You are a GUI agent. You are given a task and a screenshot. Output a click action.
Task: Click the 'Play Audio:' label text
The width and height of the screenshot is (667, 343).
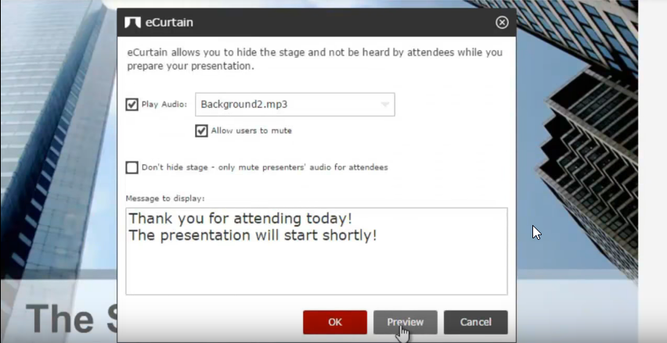164,105
